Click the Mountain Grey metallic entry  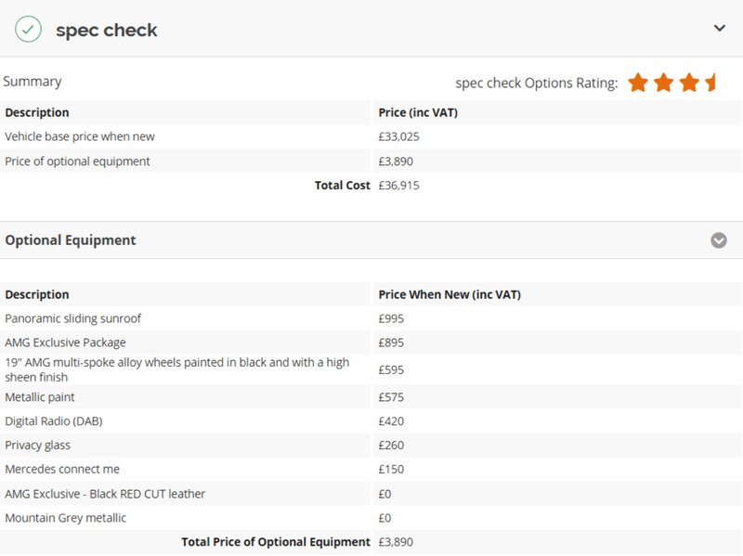65,518
